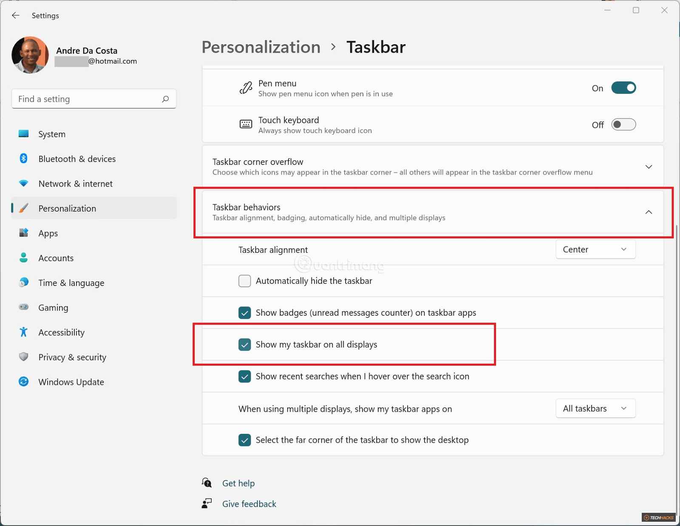Check Automatically hide the taskbar
Screen dimensions: 680x526
(245, 281)
